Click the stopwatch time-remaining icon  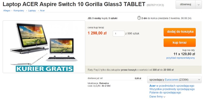coord(139,18)
